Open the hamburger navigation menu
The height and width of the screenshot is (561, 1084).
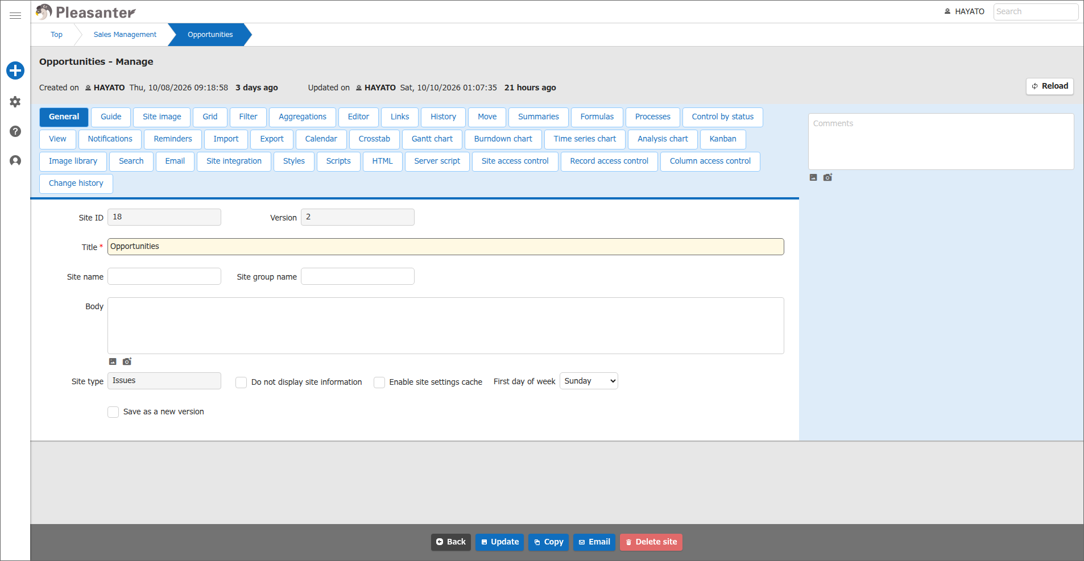15,15
